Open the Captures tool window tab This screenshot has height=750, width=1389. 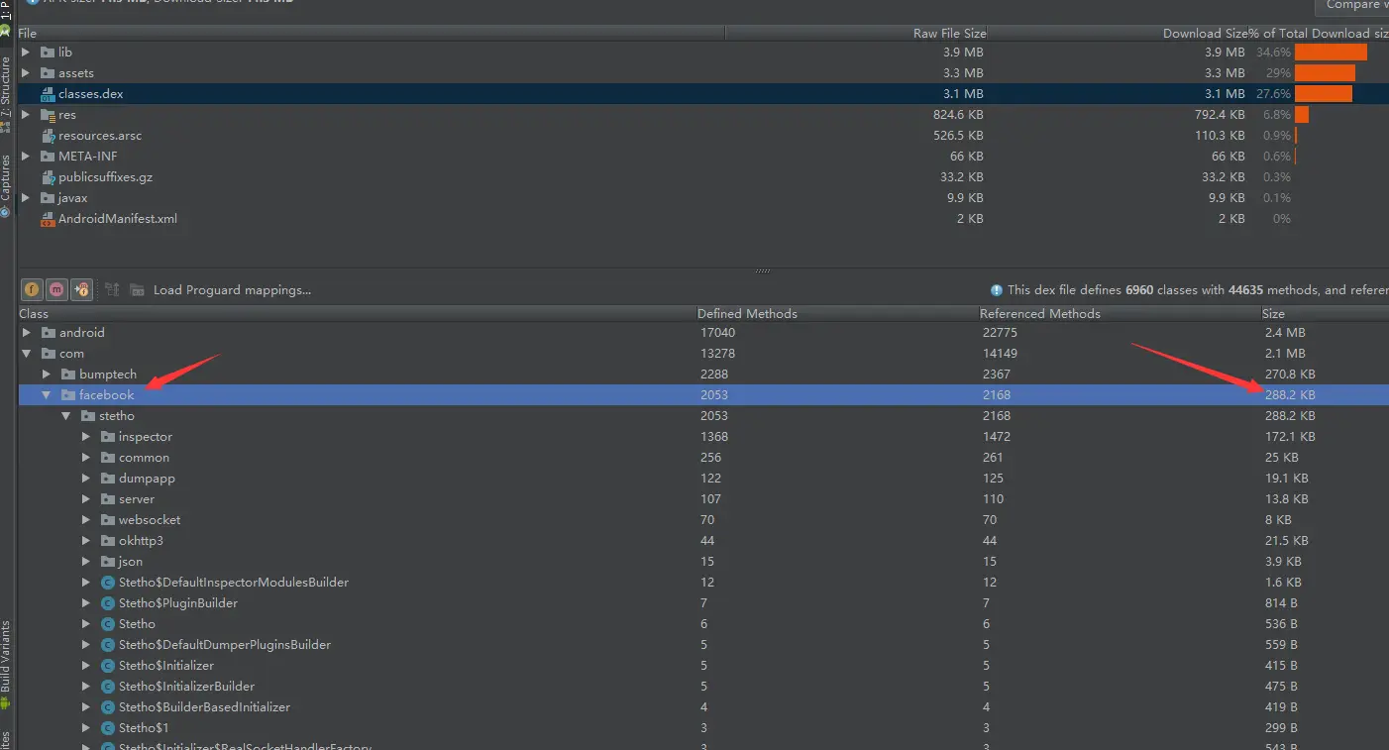6,186
